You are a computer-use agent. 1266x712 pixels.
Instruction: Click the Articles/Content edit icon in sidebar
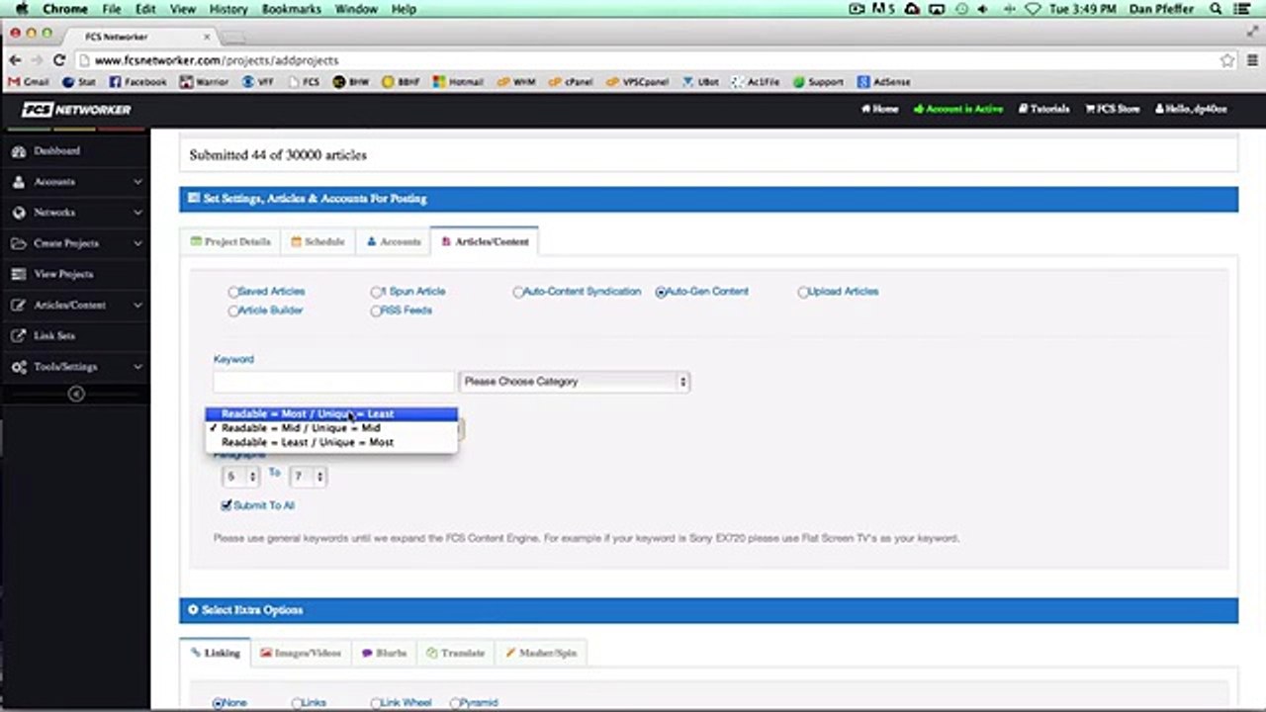tap(19, 306)
